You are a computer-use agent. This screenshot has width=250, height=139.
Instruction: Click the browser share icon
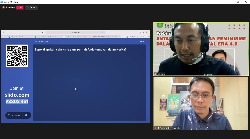click(140, 32)
